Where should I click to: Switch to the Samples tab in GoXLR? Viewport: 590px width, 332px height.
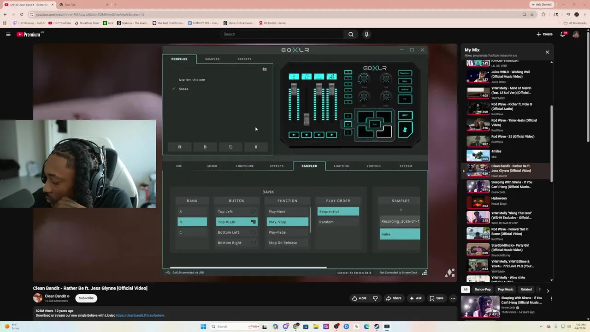pos(212,59)
